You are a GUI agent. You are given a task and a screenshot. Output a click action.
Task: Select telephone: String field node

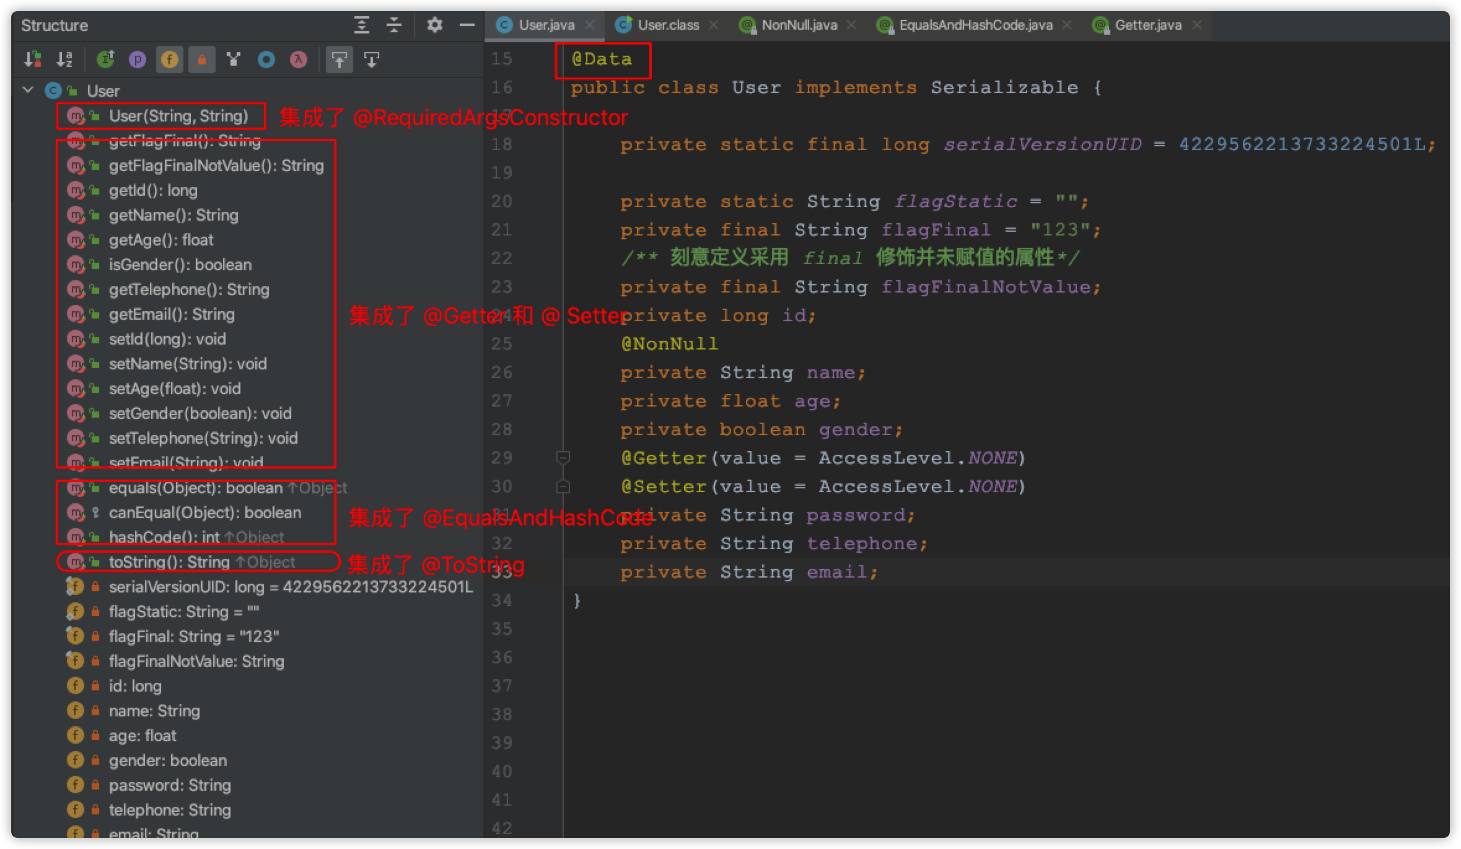coord(170,810)
